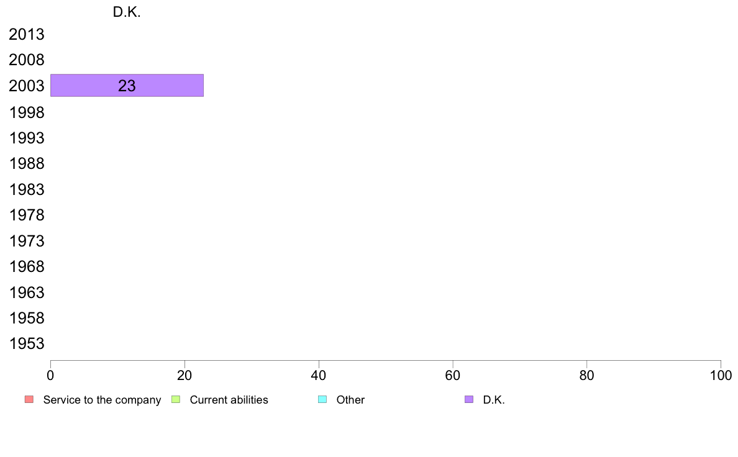Select the 1968 year label
Image resolution: width=738 pixels, height=457 pixels.
(27, 267)
